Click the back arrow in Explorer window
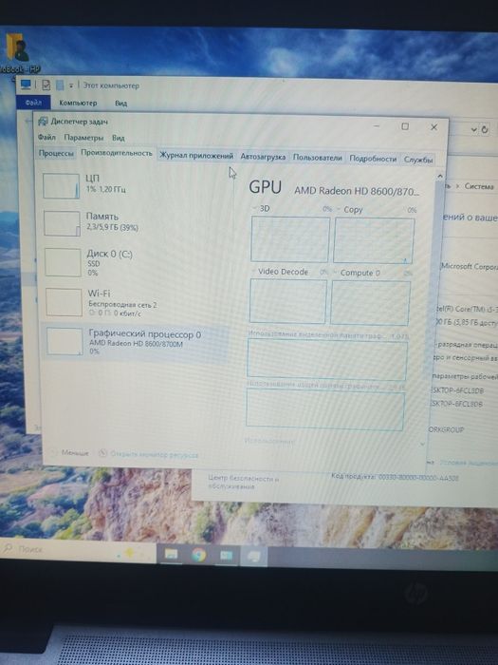498x665 pixels. point(28,121)
